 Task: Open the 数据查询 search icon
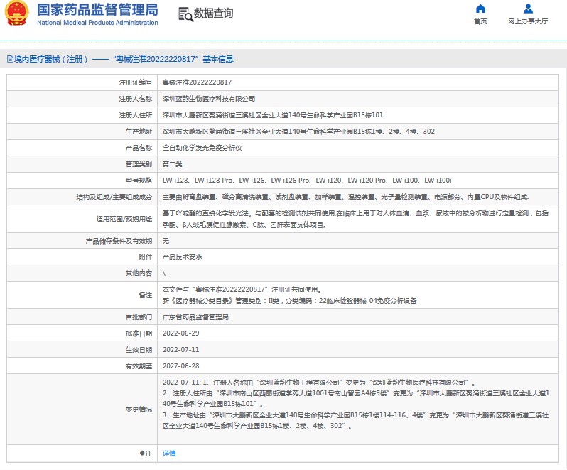[186, 14]
